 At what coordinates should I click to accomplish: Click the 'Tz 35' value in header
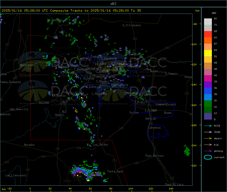[136, 11]
